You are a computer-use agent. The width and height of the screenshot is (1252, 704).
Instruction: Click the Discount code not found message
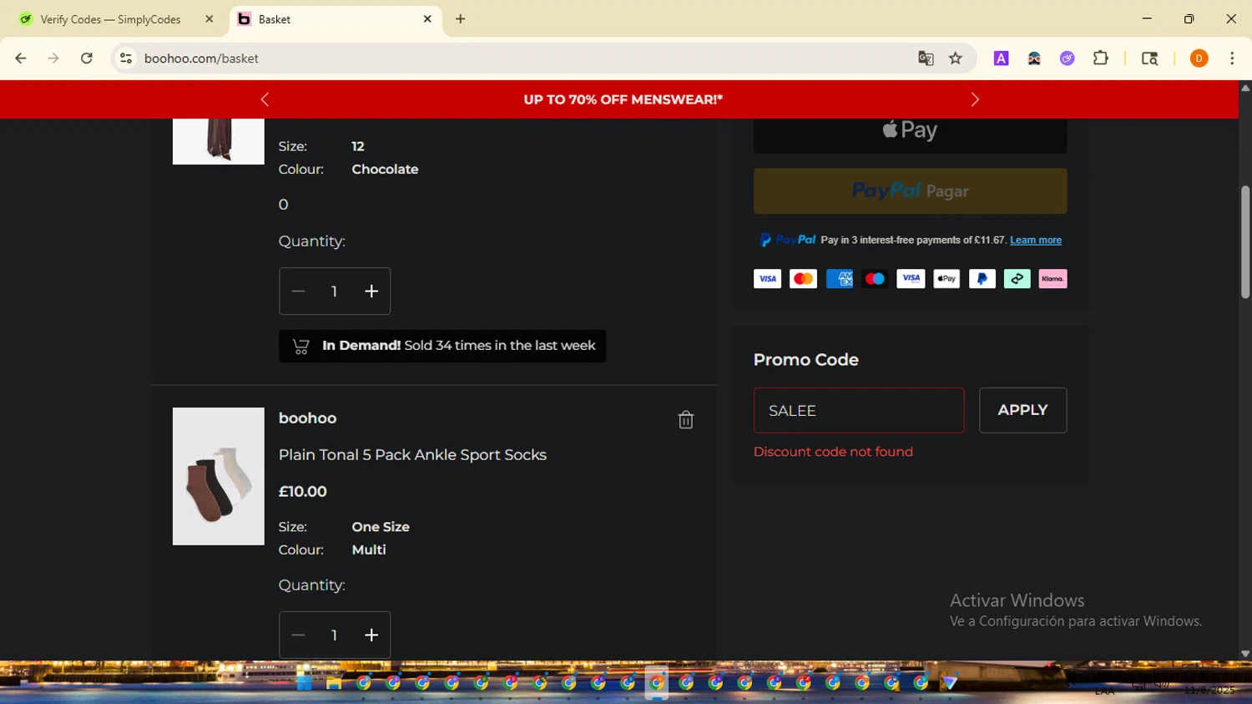click(x=833, y=452)
